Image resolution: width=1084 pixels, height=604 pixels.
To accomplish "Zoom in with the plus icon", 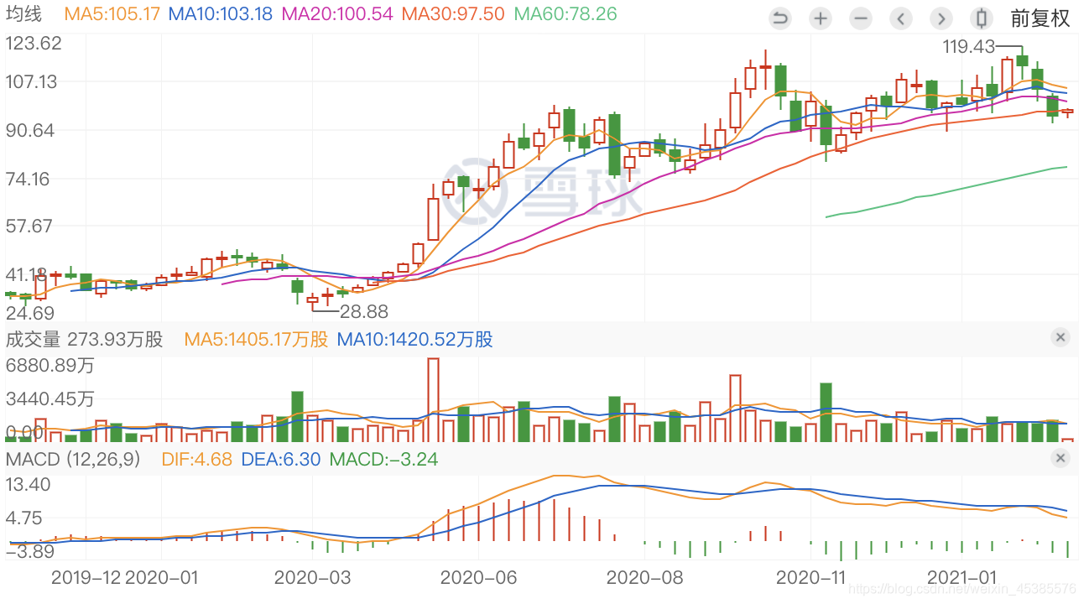I will coord(821,18).
